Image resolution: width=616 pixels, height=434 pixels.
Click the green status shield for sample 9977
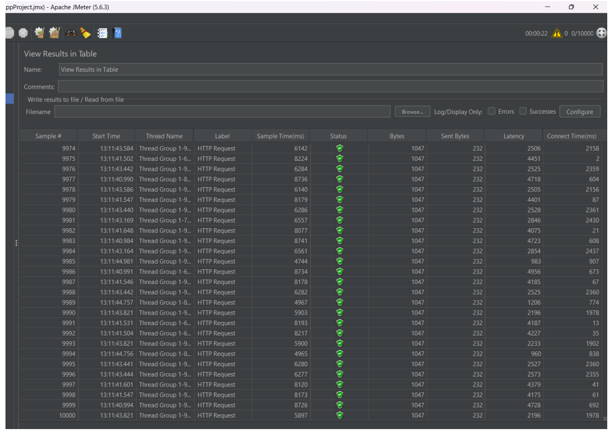[339, 179]
